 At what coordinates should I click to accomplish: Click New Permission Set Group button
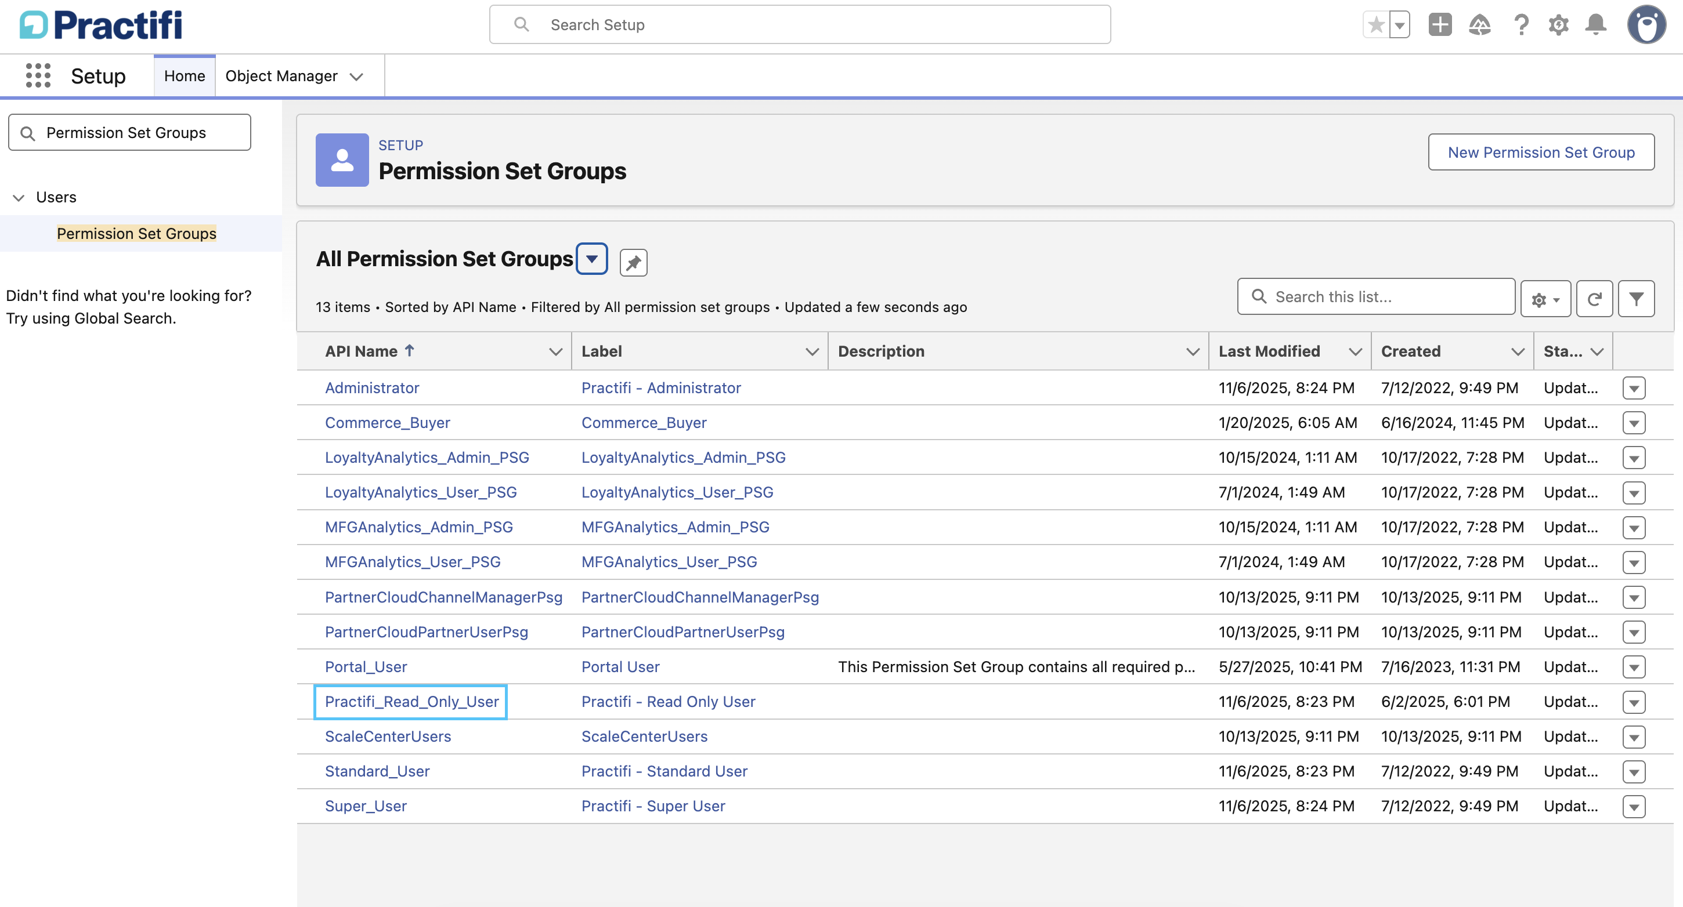click(x=1541, y=152)
